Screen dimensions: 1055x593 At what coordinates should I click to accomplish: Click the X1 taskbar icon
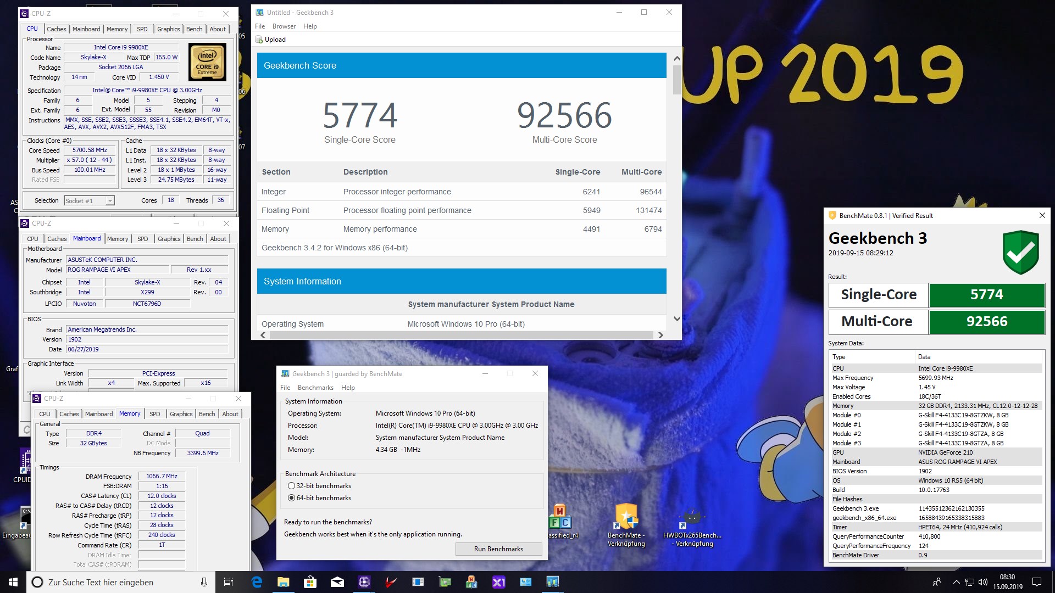coord(499,582)
